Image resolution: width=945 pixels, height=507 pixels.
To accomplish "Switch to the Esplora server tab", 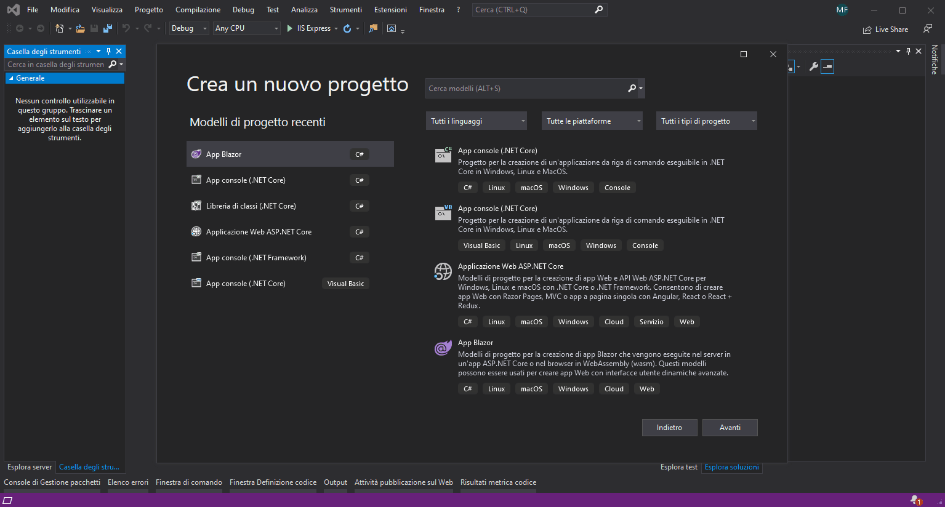I will 30,467.
